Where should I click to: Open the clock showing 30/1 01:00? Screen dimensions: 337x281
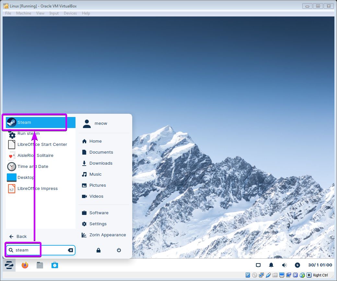(x=320, y=265)
